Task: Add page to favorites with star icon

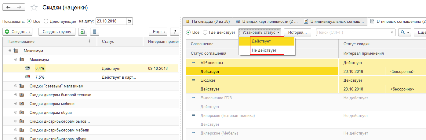Action: [35, 7]
